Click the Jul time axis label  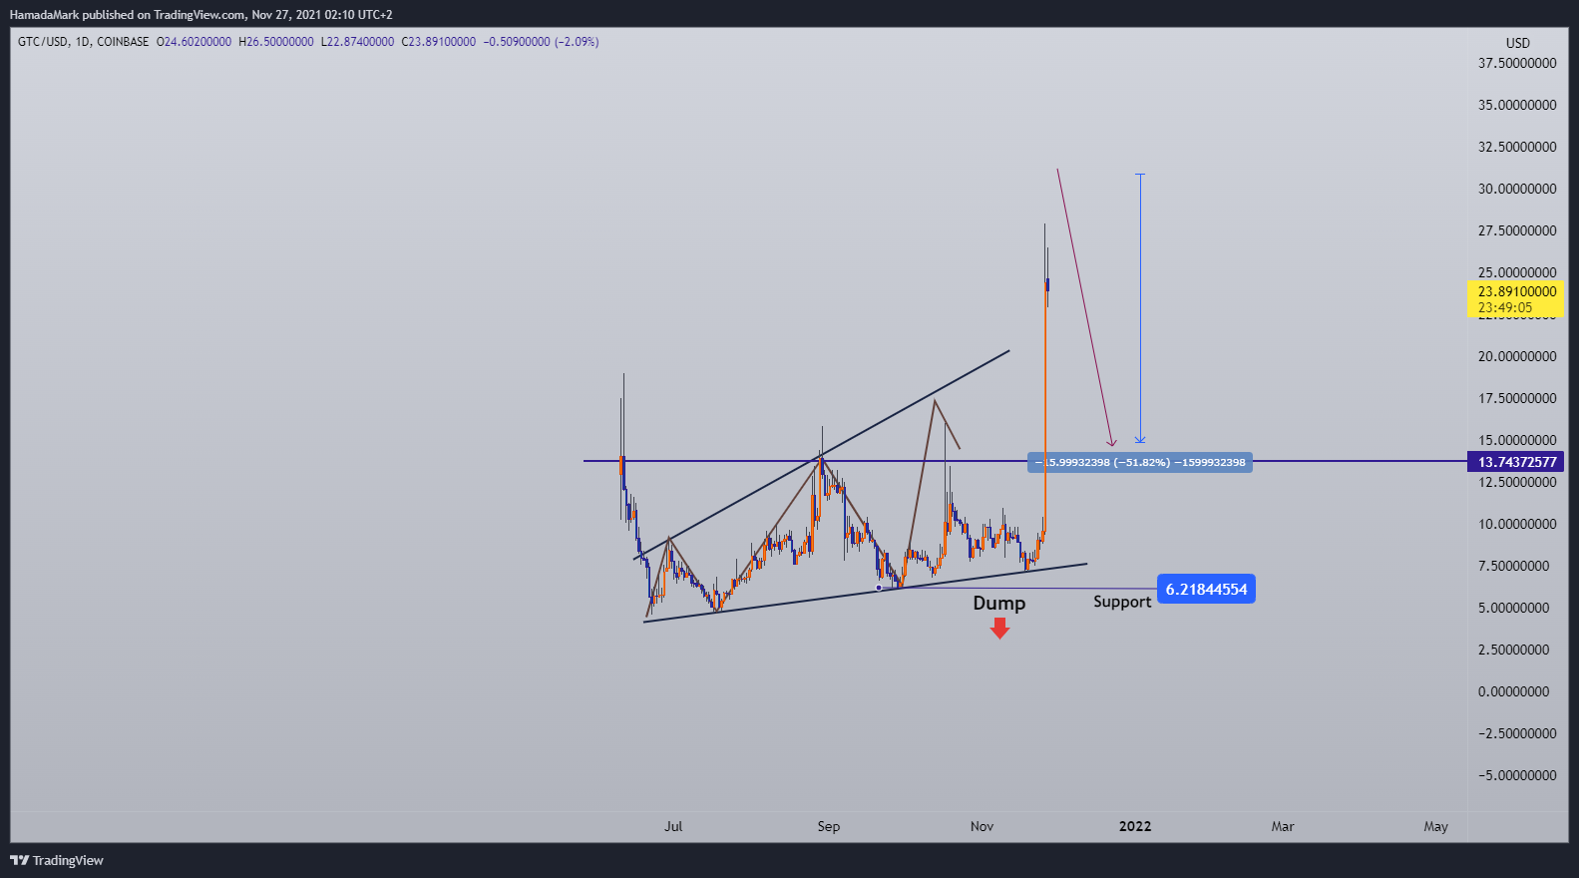(x=673, y=826)
